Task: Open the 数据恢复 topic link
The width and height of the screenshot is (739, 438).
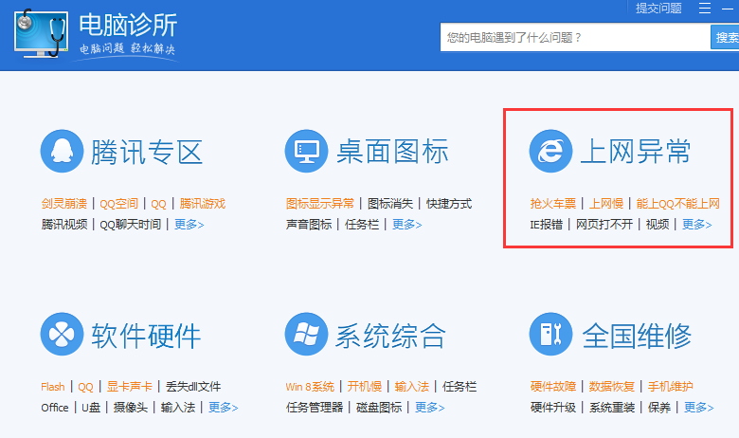Action: 612,387
